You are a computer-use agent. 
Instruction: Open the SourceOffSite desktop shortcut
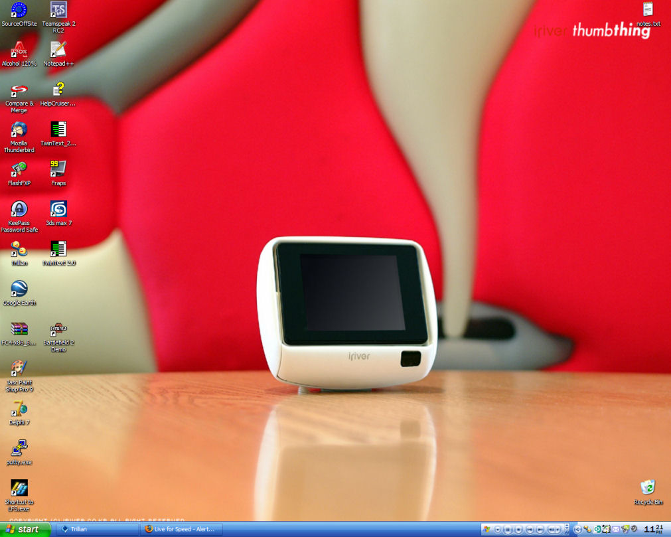[19, 14]
